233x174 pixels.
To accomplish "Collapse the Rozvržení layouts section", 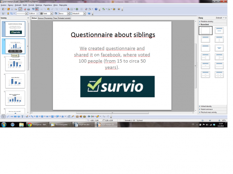I will (x=213, y=24).
